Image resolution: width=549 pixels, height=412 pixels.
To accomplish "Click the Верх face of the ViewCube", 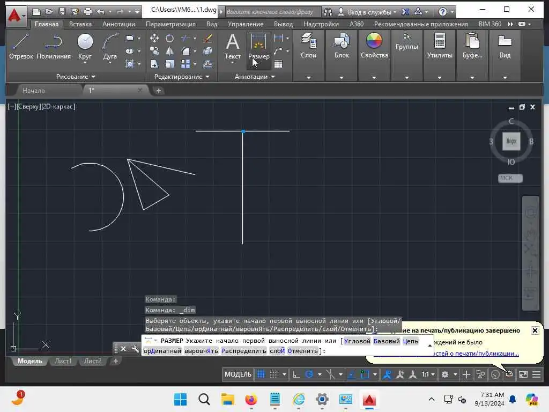I will click(x=511, y=141).
